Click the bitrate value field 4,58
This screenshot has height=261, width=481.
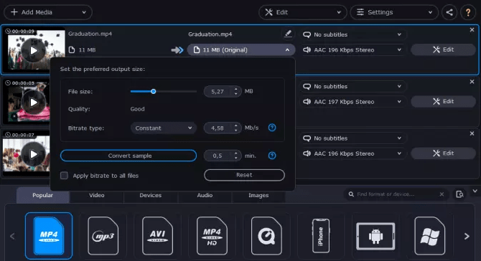(218, 128)
